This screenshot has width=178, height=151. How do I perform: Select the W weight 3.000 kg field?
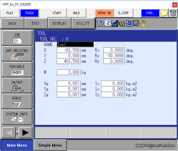pyautogui.click(x=68, y=72)
